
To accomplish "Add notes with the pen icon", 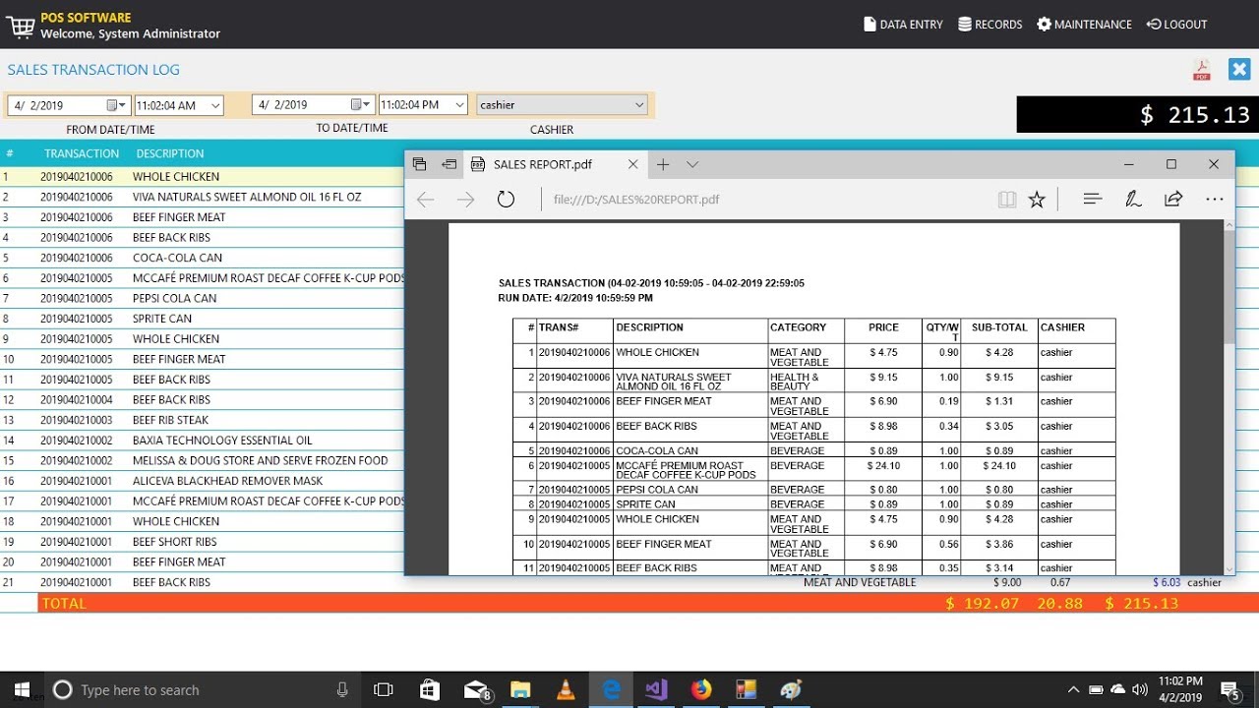I will pyautogui.click(x=1133, y=200).
